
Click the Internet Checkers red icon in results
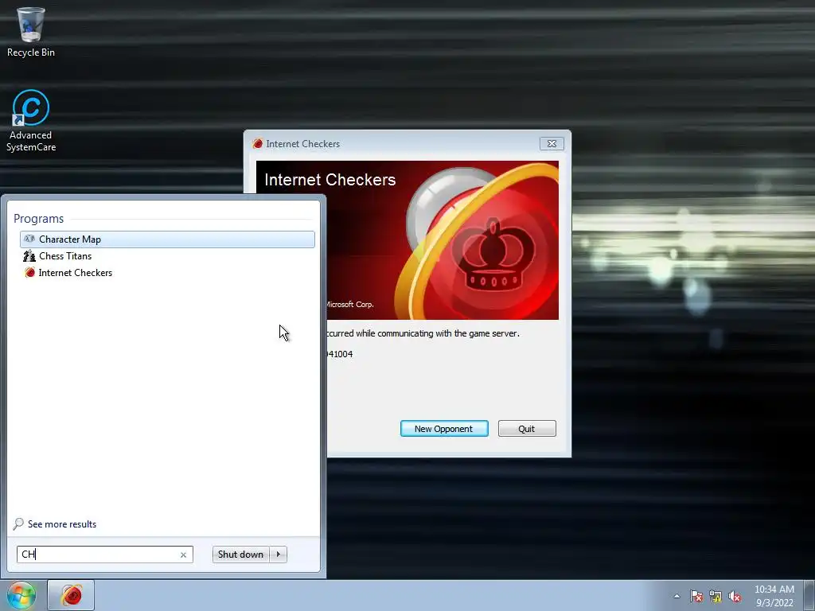[29, 273]
